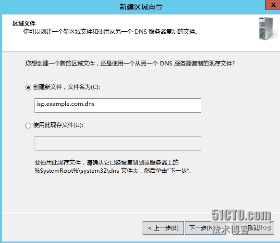
Task: Click the 技术博客 watermark text
Action: point(231,230)
